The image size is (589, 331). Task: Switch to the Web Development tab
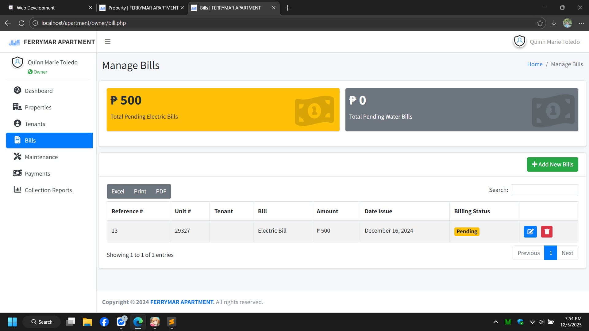click(36, 8)
